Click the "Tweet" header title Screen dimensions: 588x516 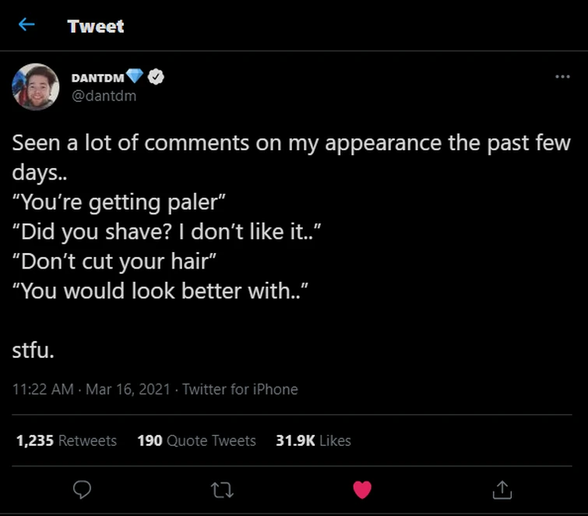pos(96,26)
